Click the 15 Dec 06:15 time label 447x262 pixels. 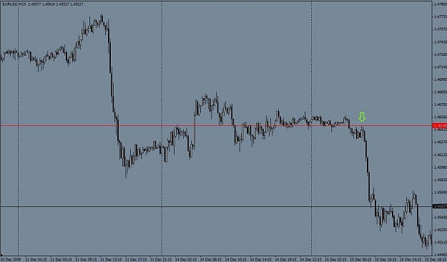pos(361,259)
